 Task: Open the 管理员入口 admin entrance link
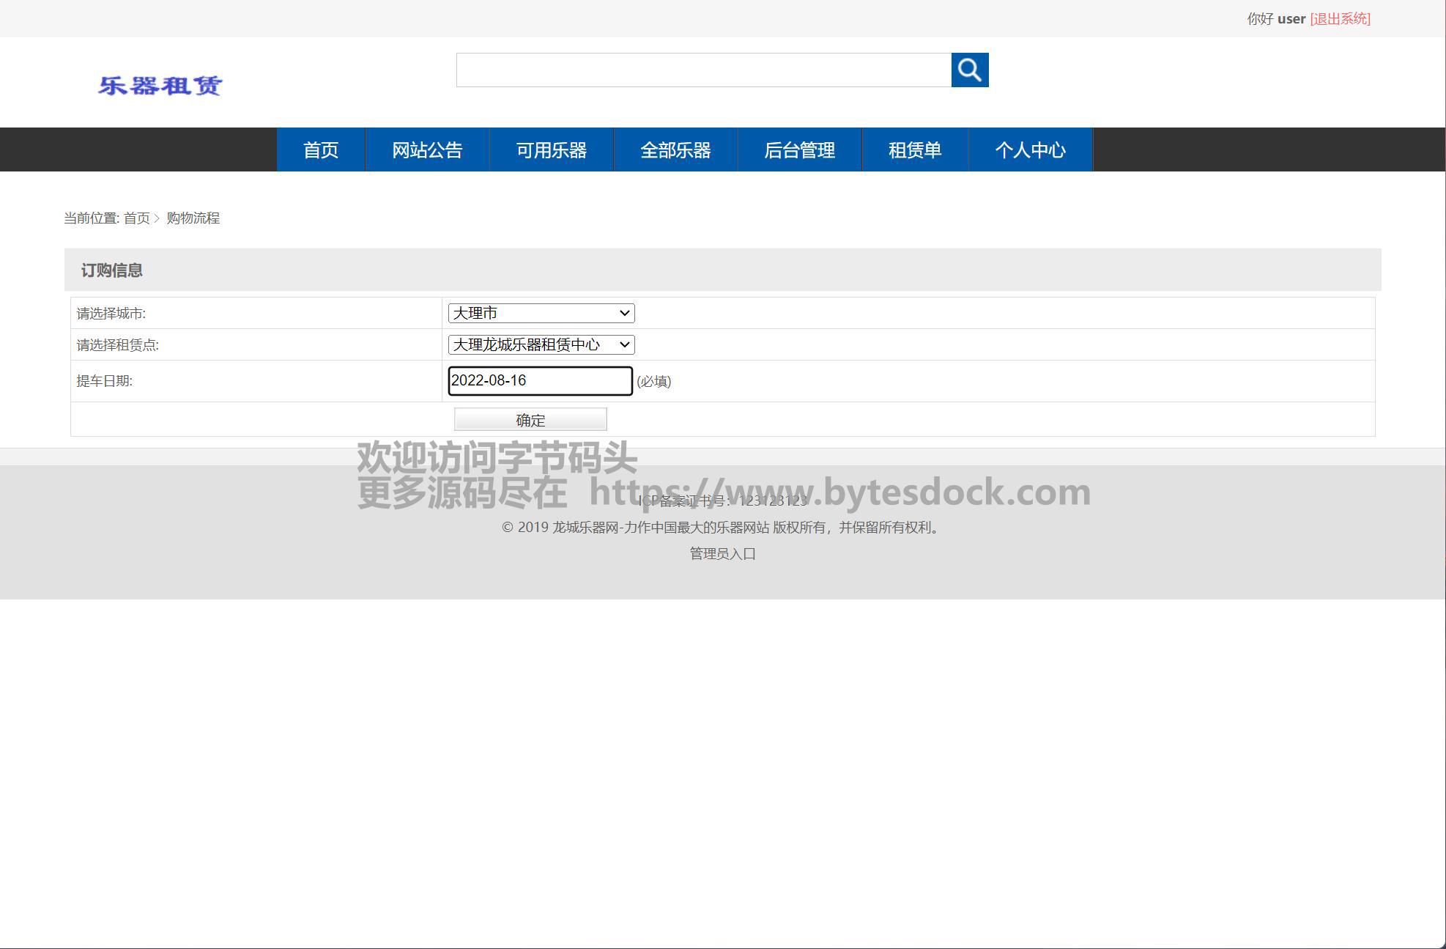coord(722,553)
